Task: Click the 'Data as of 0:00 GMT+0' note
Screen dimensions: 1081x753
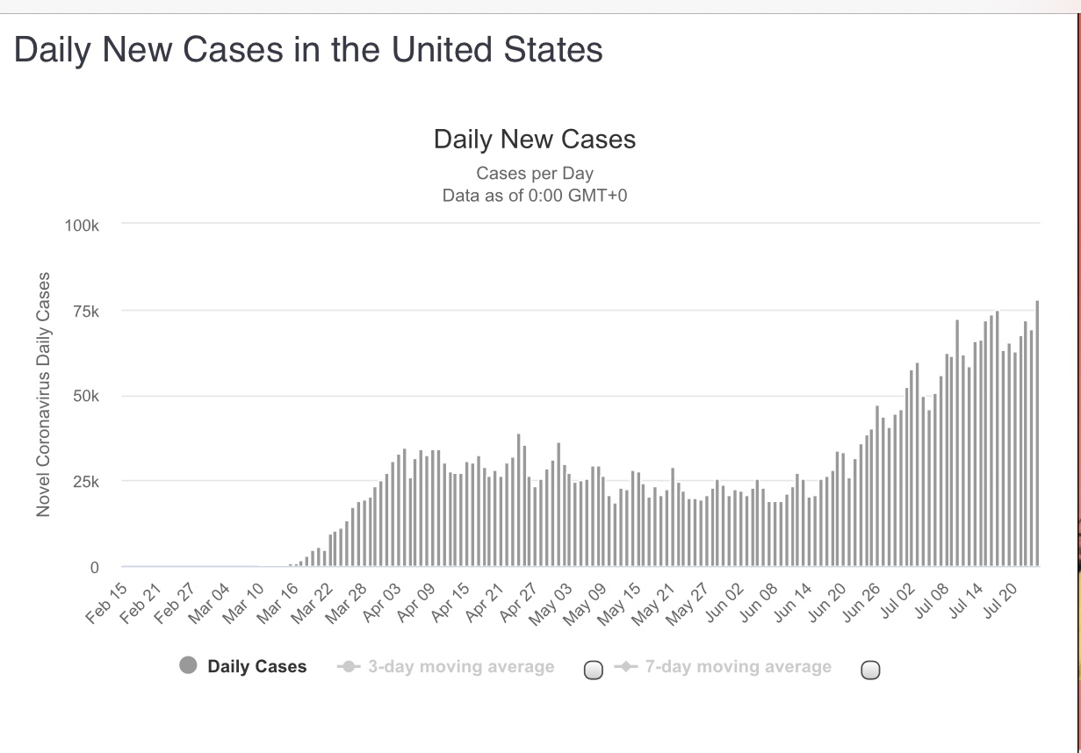Action: [534, 195]
